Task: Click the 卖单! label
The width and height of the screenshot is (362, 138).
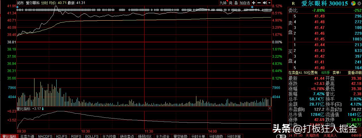Action: (x=336, y=73)
